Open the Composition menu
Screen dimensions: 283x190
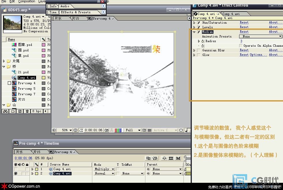click(x=27, y=1)
